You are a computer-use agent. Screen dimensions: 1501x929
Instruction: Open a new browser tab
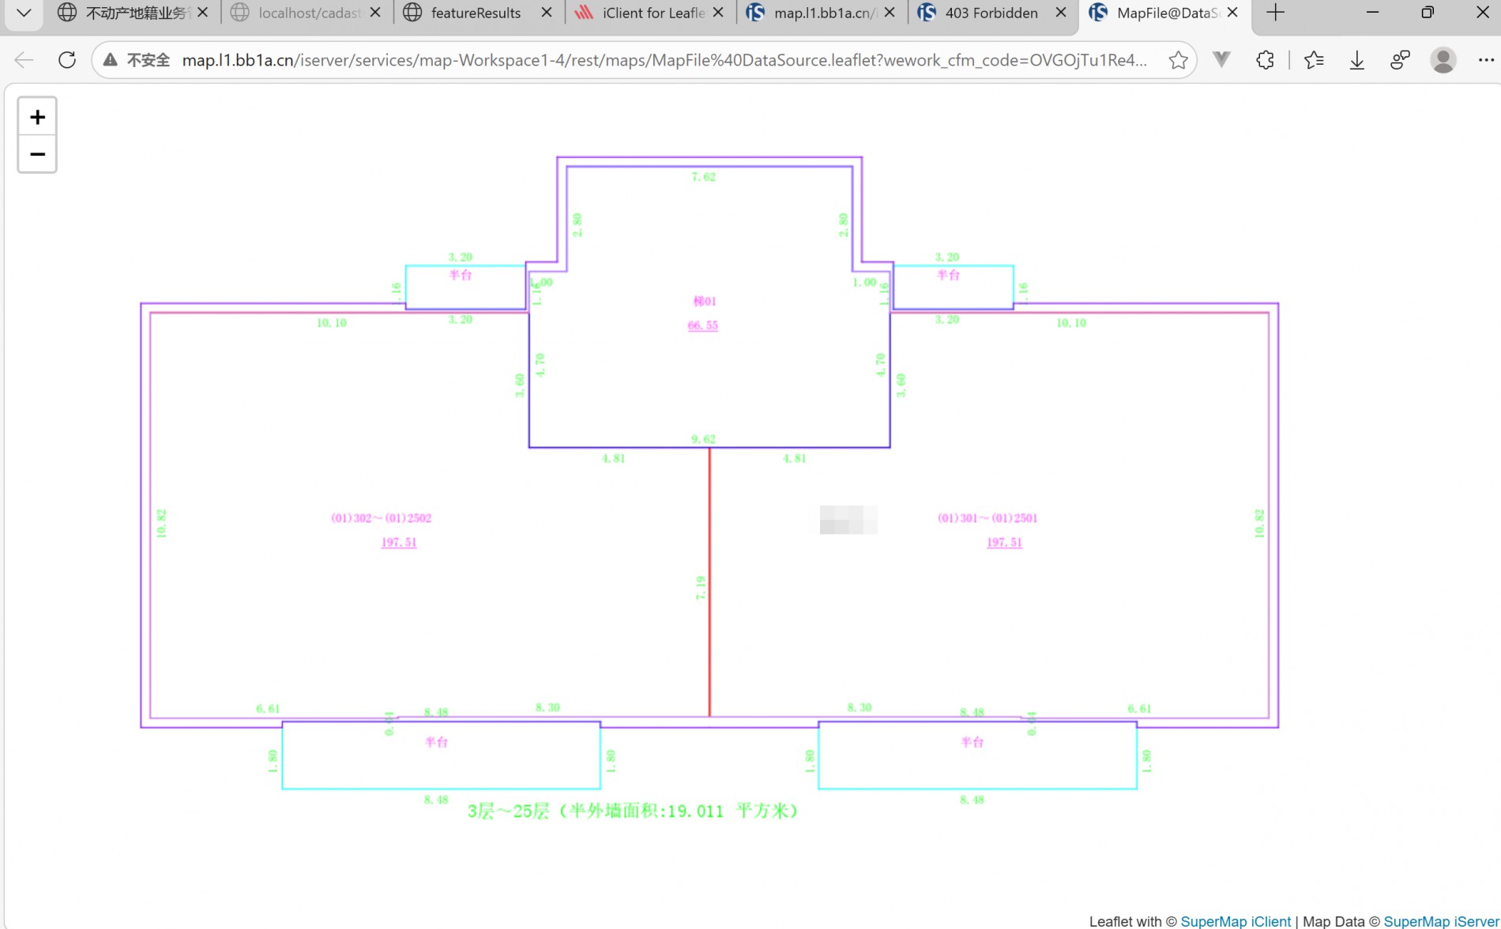point(1275,13)
